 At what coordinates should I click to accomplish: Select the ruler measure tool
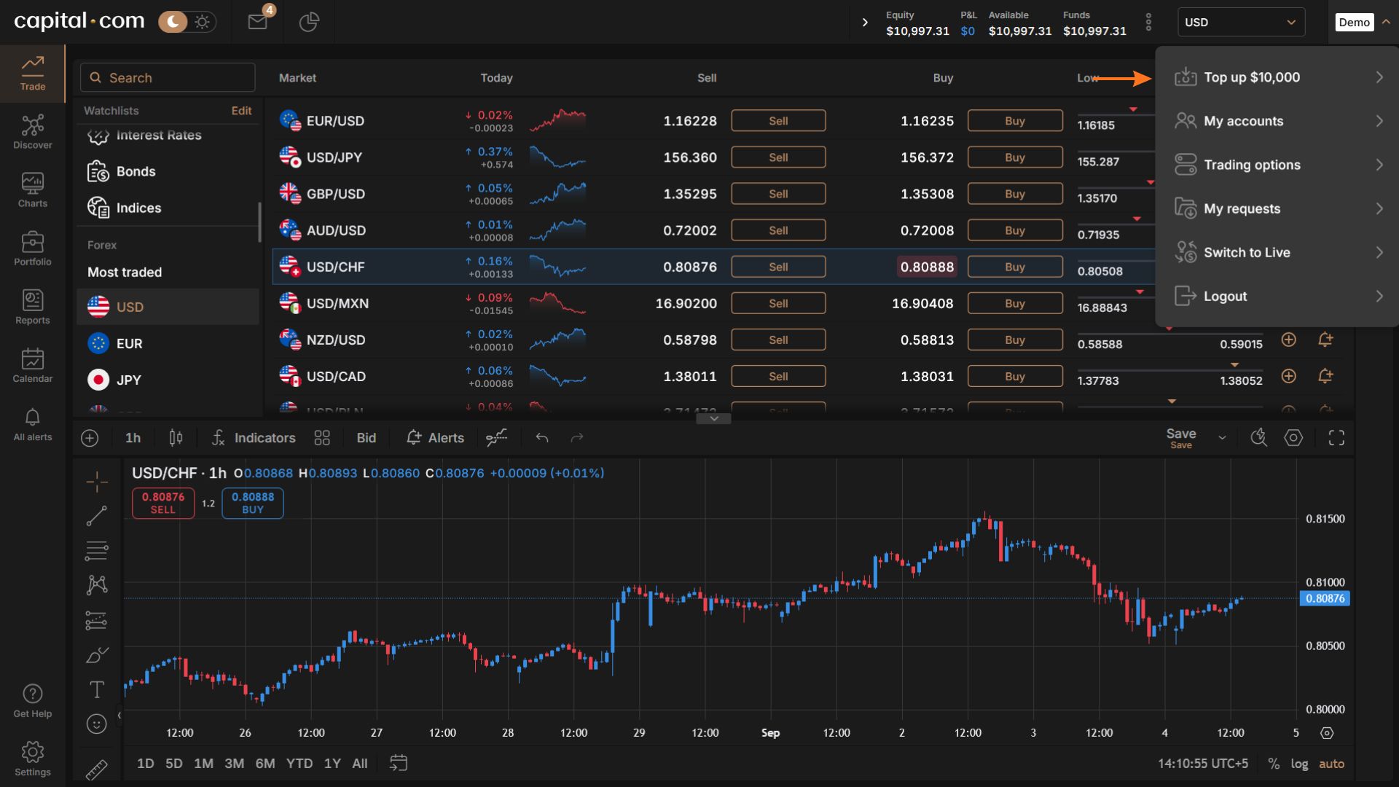click(x=97, y=769)
